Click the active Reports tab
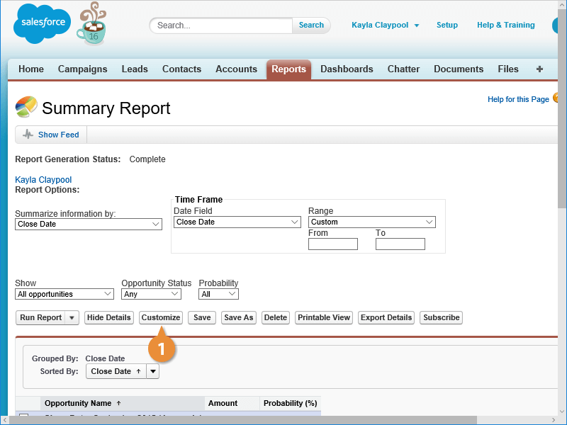Viewport: 567px width, 425px height. click(288, 69)
